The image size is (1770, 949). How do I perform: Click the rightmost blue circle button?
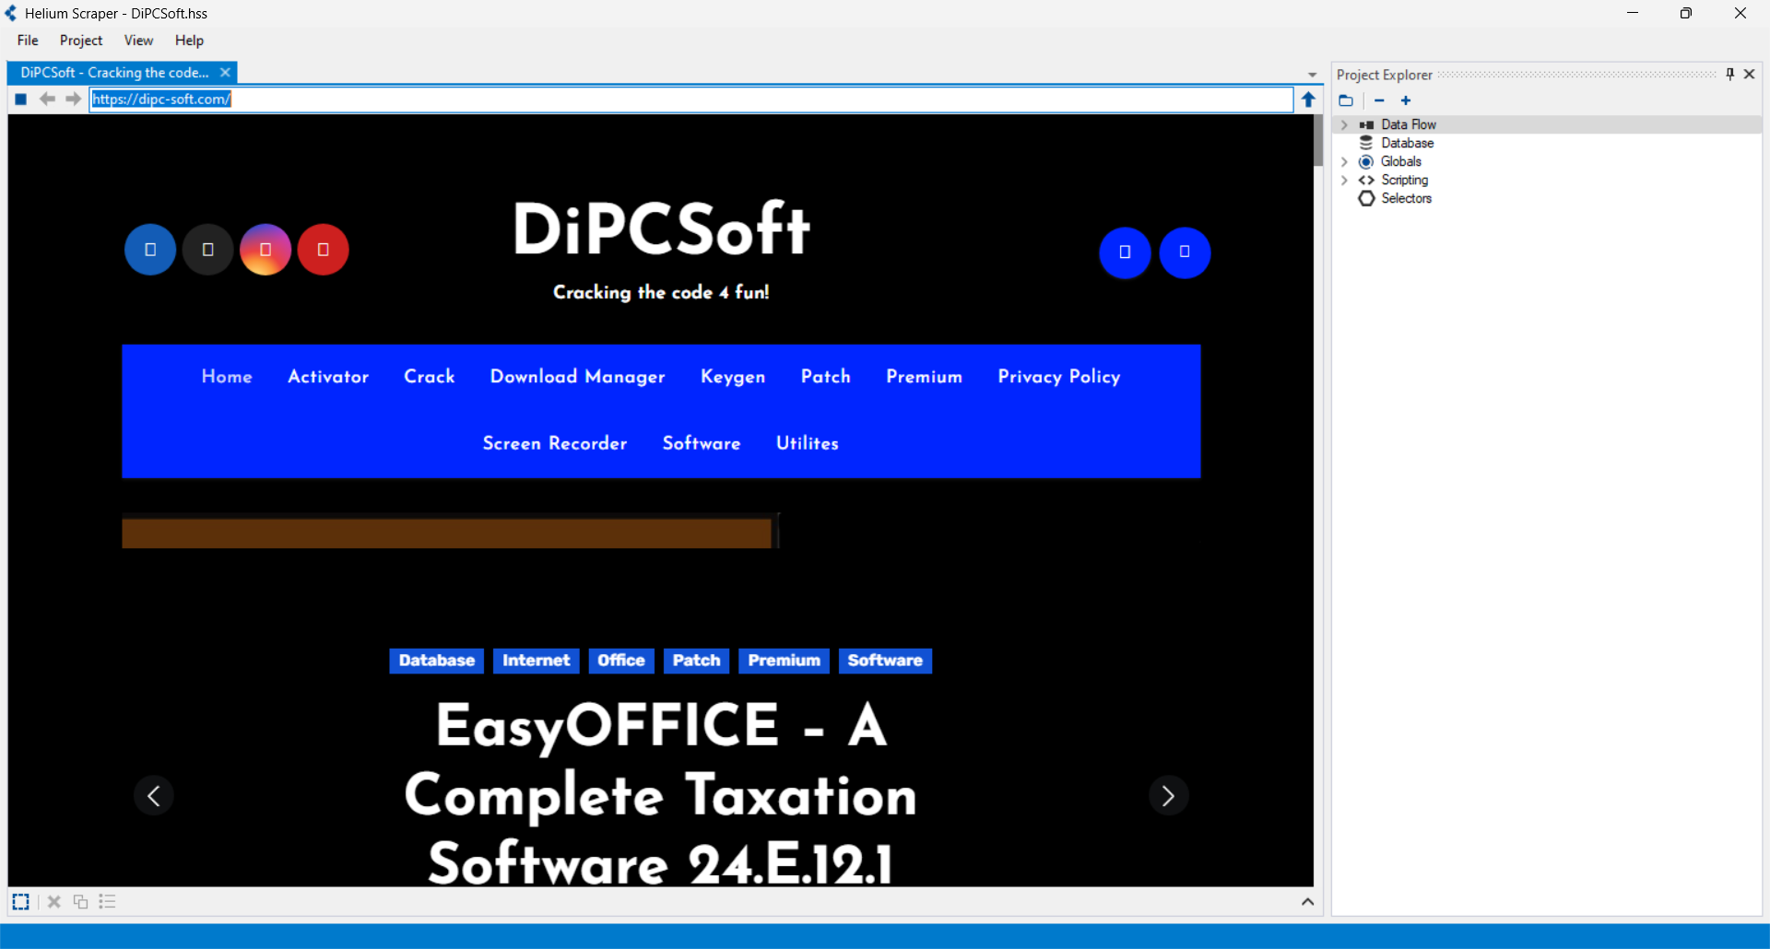point(1185,252)
